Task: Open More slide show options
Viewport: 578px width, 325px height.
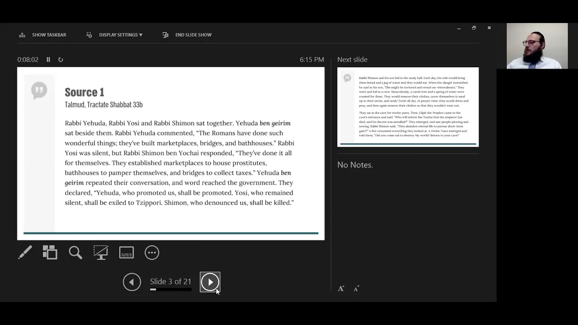Action: [152, 252]
